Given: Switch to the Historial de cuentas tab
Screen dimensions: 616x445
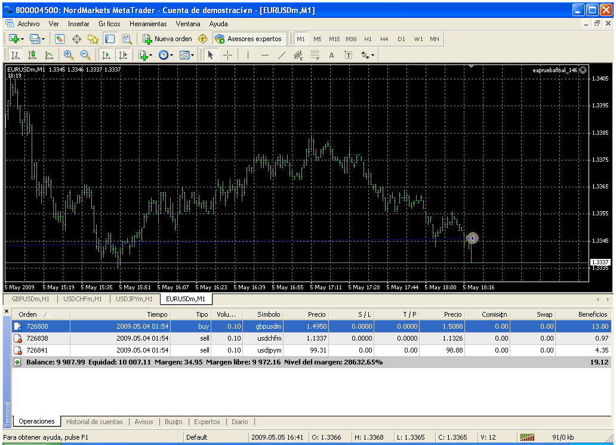Looking at the screenshot, I should pos(94,422).
